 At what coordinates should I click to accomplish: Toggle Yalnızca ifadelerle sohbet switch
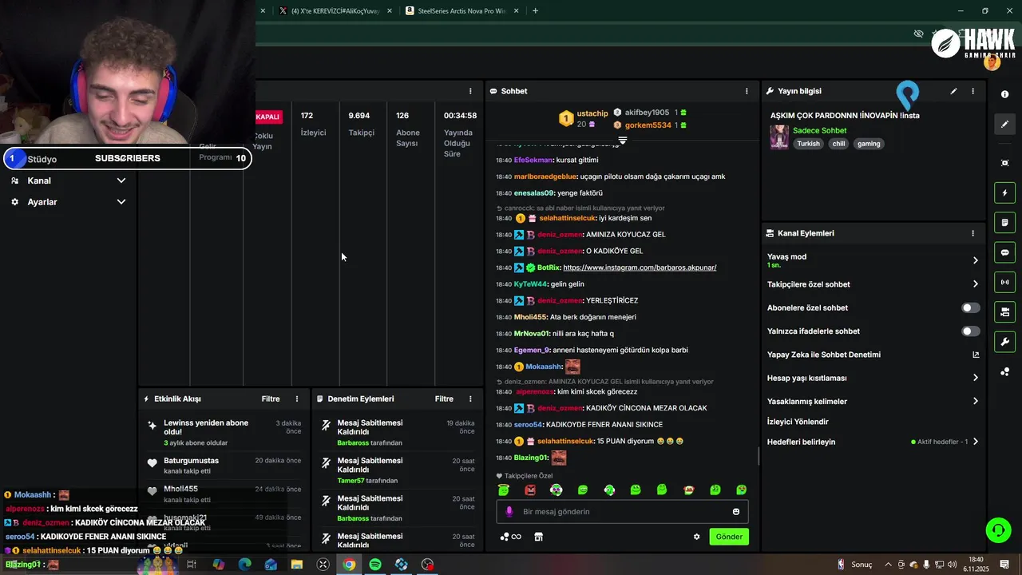coord(970,331)
